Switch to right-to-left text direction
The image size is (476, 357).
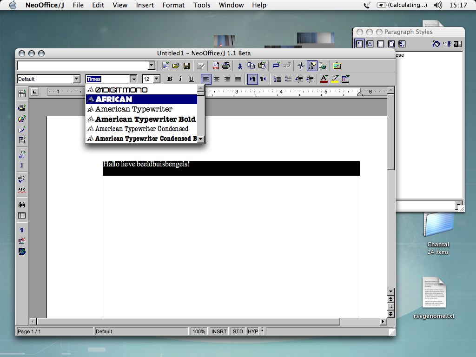point(263,79)
